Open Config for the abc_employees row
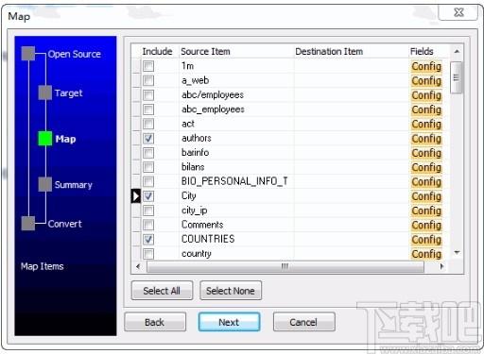 426,110
